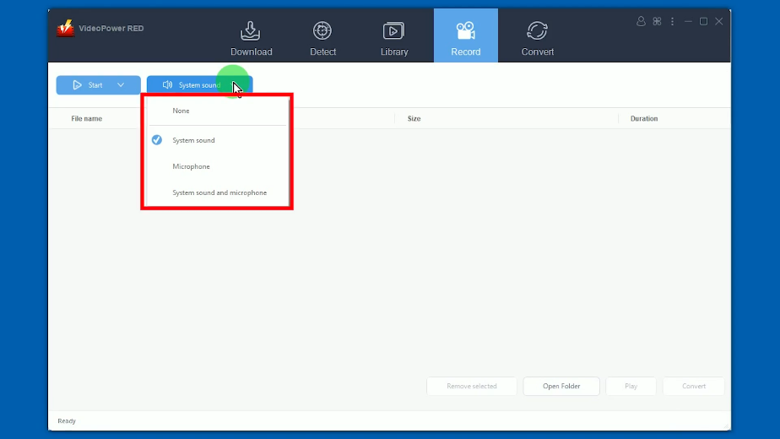Open the four-leaf shortcut icon in title bar
The height and width of the screenshot is (439, 780).
tap(657, 21)
